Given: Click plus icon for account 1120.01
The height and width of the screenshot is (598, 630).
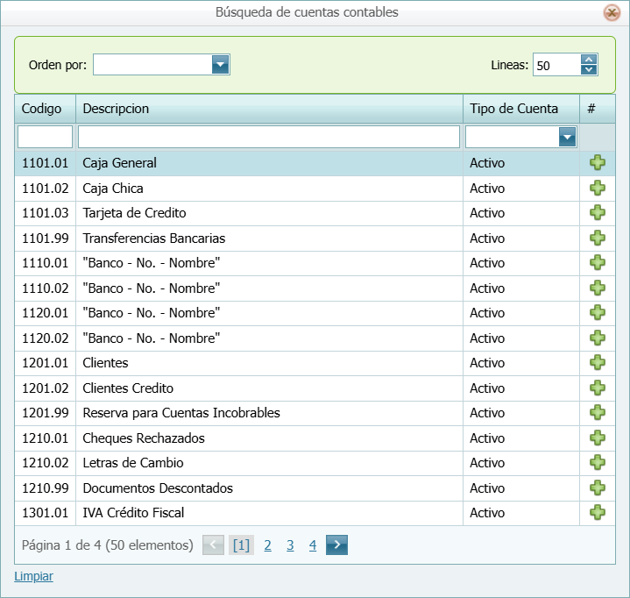Looking at the screenshot, I should pyautogui.click(x=598, y=312).
